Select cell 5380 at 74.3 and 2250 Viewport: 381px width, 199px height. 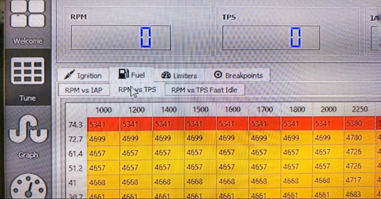360,123
